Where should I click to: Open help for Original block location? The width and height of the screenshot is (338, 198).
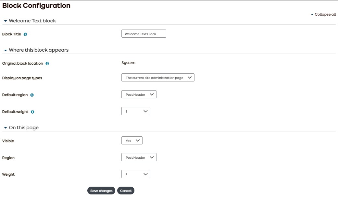[x=47, y=64]
